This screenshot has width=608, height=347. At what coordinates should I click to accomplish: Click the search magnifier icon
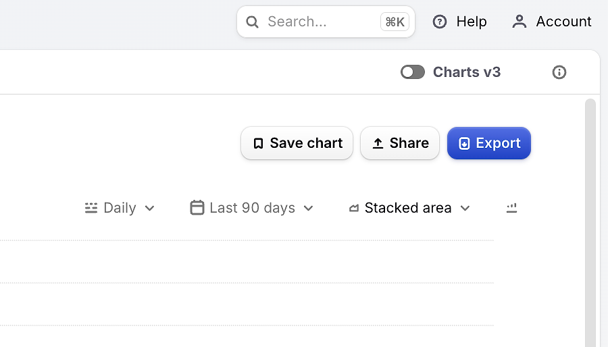pos(252,22)
